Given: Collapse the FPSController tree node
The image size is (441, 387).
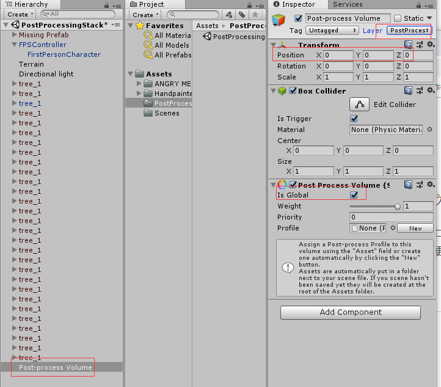Looking at the screenshot, I should click(15, 45).
